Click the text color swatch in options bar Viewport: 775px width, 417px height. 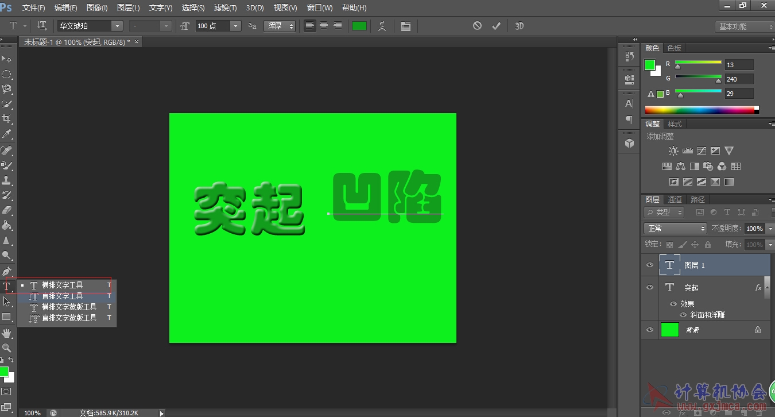click(x=359, y=26)
